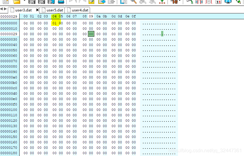This screenshot has height=156, width=244.
Task: Click the blue monitor toolbar icon
Action: click(x=228, y=2)
